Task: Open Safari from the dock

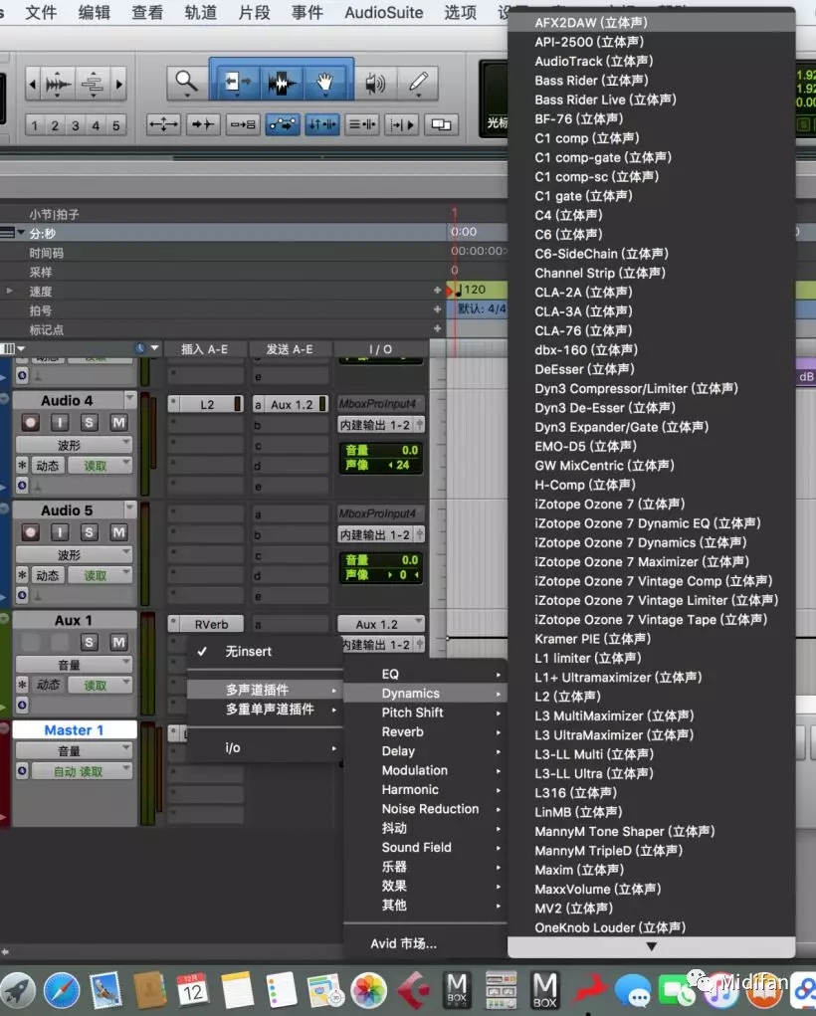Action: point(62,989)
